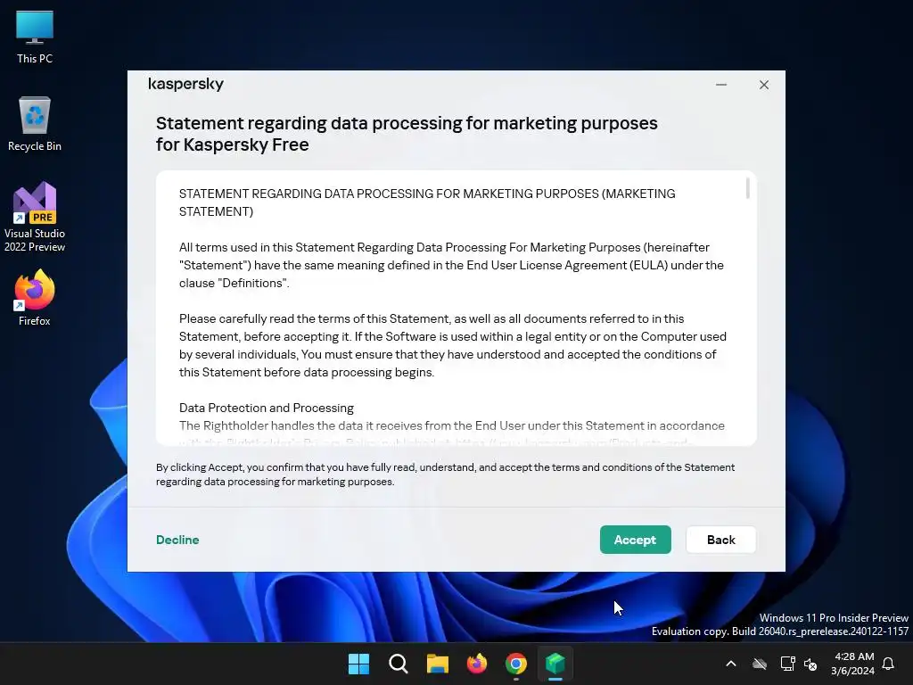Select Firefox desktop shortcut
913x685 pixels.
(x=35, y=298)
